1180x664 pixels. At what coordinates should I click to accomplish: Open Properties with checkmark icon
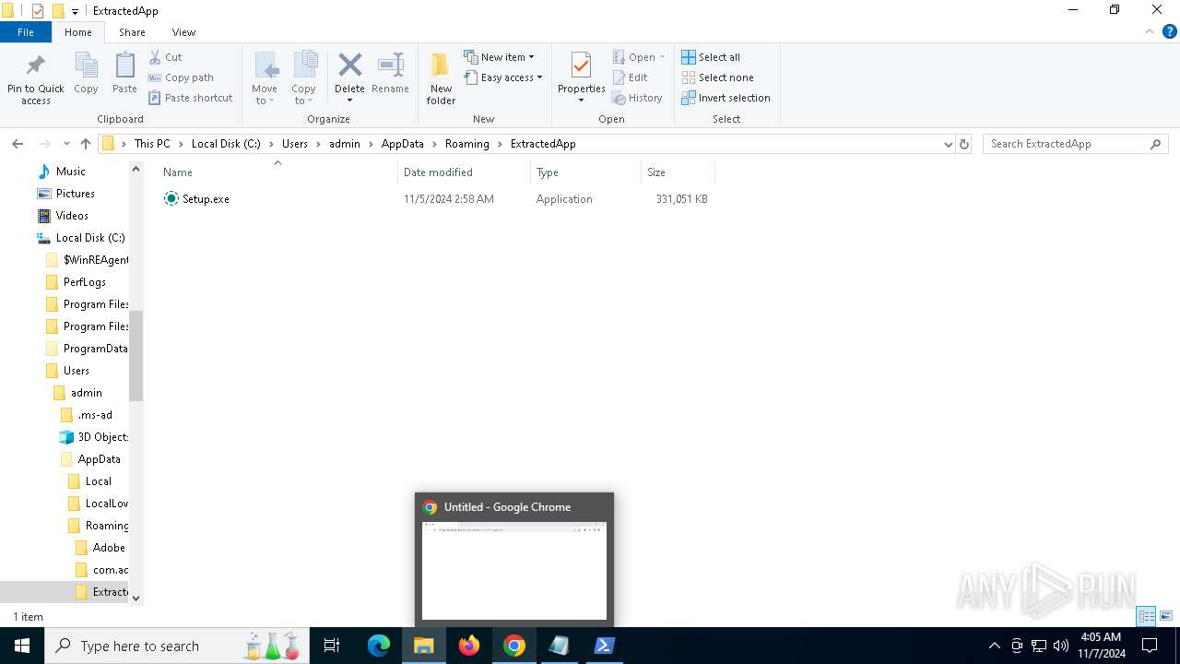[581, 66]
